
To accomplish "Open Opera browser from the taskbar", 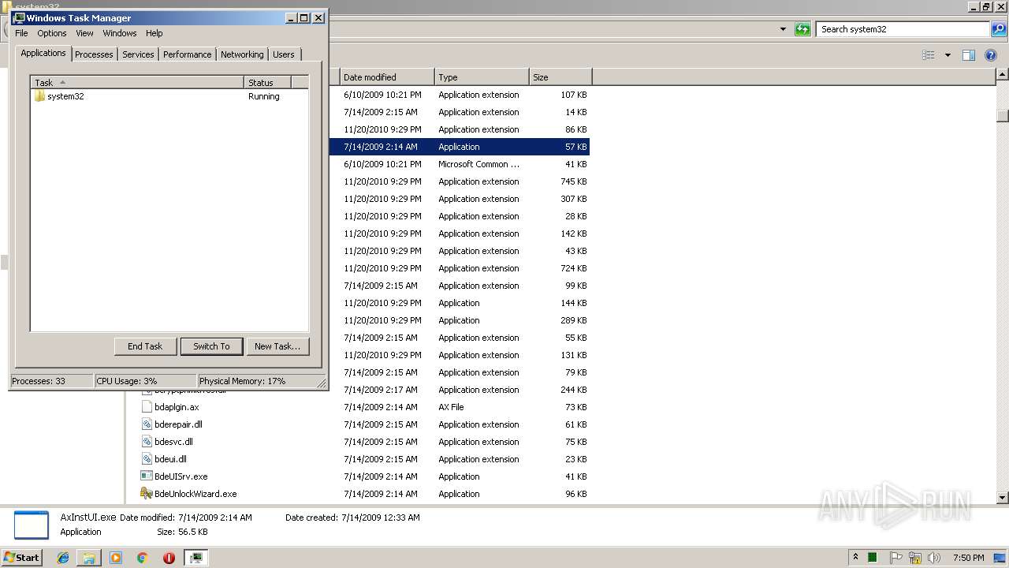I will click(169, 558).
